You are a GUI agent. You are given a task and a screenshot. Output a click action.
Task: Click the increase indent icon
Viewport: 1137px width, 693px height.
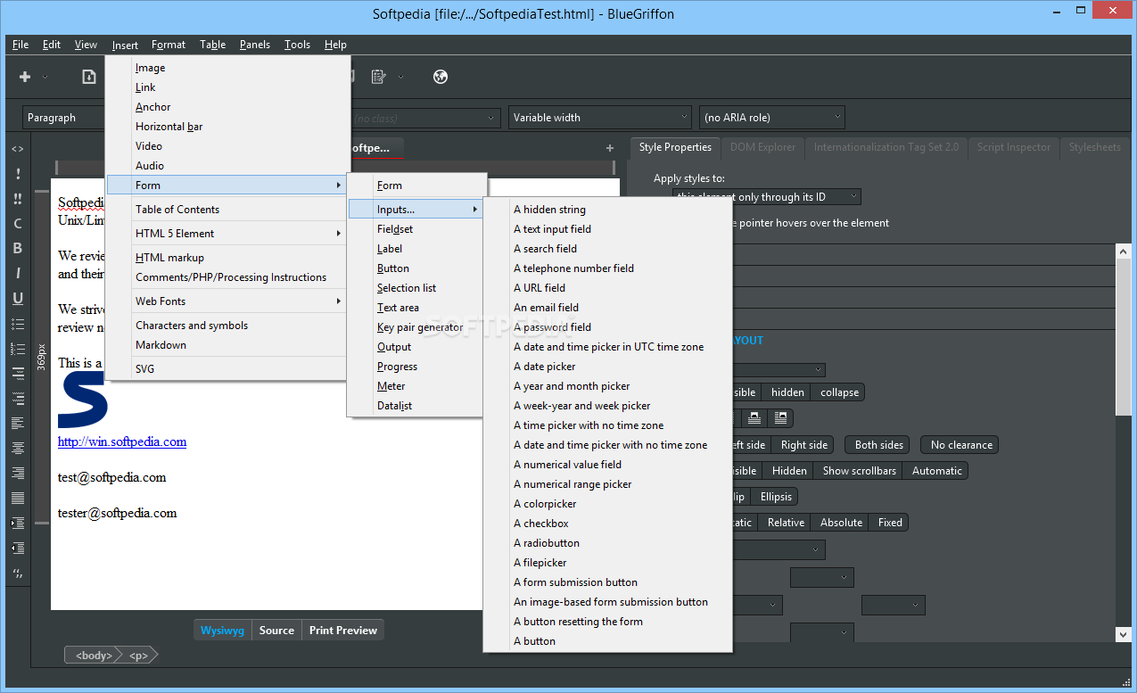(18, 523)
